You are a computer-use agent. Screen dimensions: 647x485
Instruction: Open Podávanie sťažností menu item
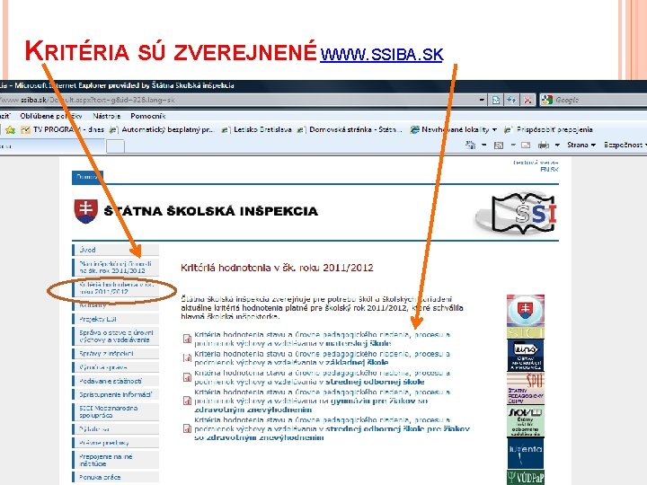(116, 381)
